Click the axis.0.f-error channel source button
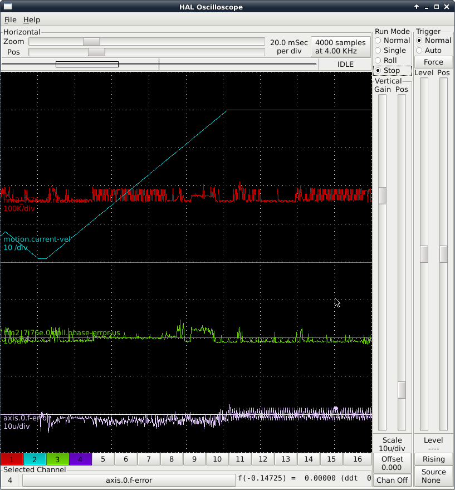455x490 pixels. pyautogui.click(x=129, y=480)
